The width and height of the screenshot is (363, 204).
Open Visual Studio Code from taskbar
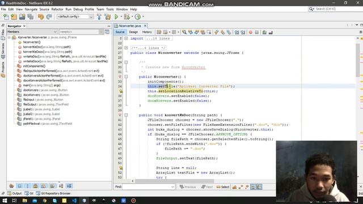click(x=74, y=201)
